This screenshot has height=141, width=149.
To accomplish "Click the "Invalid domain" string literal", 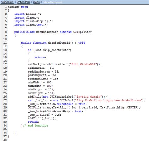I will [x=88, y=97].
